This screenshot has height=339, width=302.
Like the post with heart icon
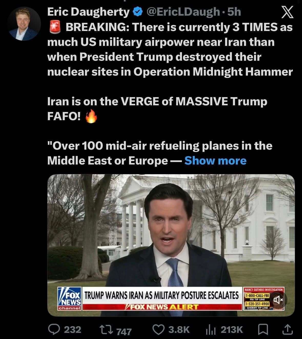[x=158, y=330]
